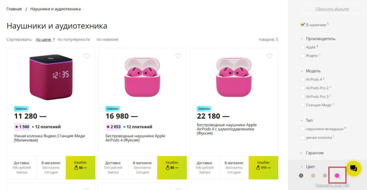This screenshot has width=367, height=190.
Task: Favorite the AirPods 4 с шумоподавлением product
Action: coord(270,56)
